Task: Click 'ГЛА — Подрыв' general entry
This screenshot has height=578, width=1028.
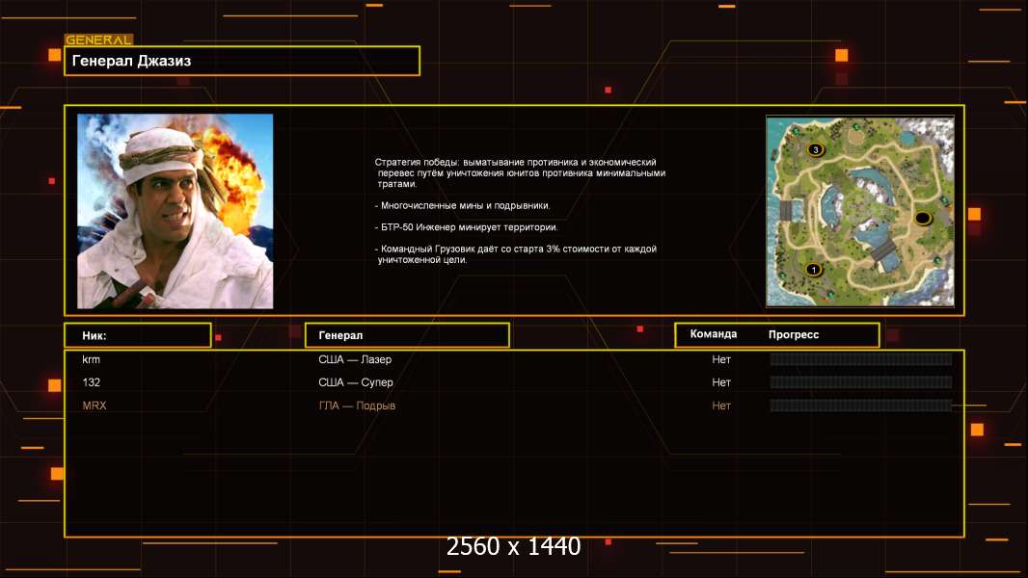Action: click(x=357, y=406)
